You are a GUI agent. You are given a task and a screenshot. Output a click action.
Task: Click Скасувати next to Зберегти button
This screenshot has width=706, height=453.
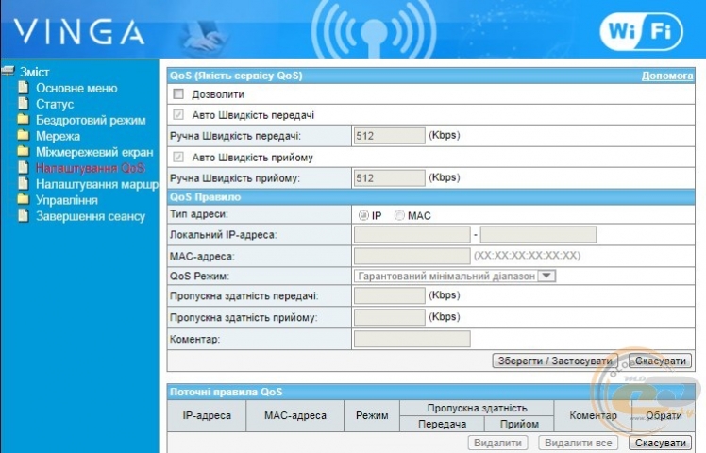point(660,361)
